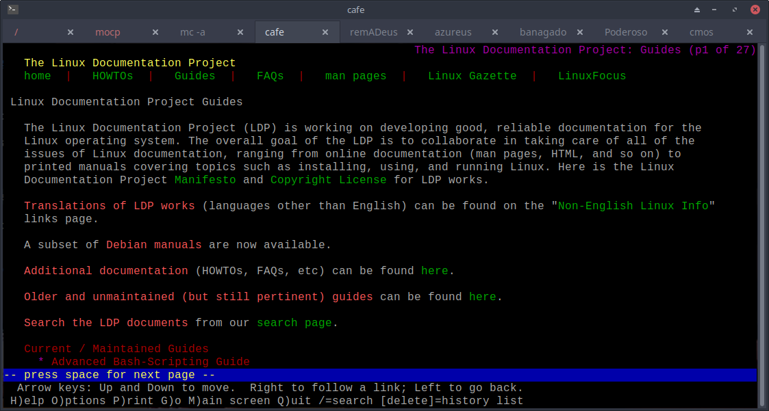Click the 'press space for next page' status bar
Screen dimensions: 769x411
[x=380, y=375]
